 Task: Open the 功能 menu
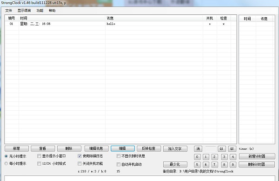pyautogui.click(x=40, y=11)
